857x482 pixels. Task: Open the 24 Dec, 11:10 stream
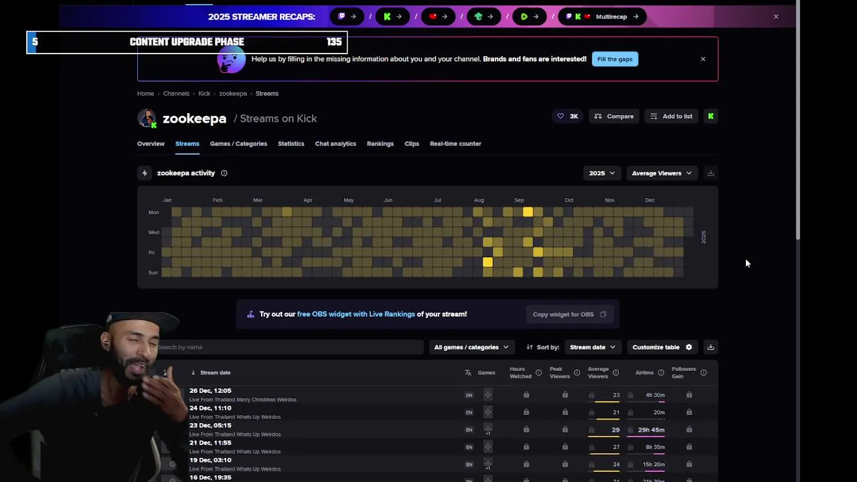point(210,408)
